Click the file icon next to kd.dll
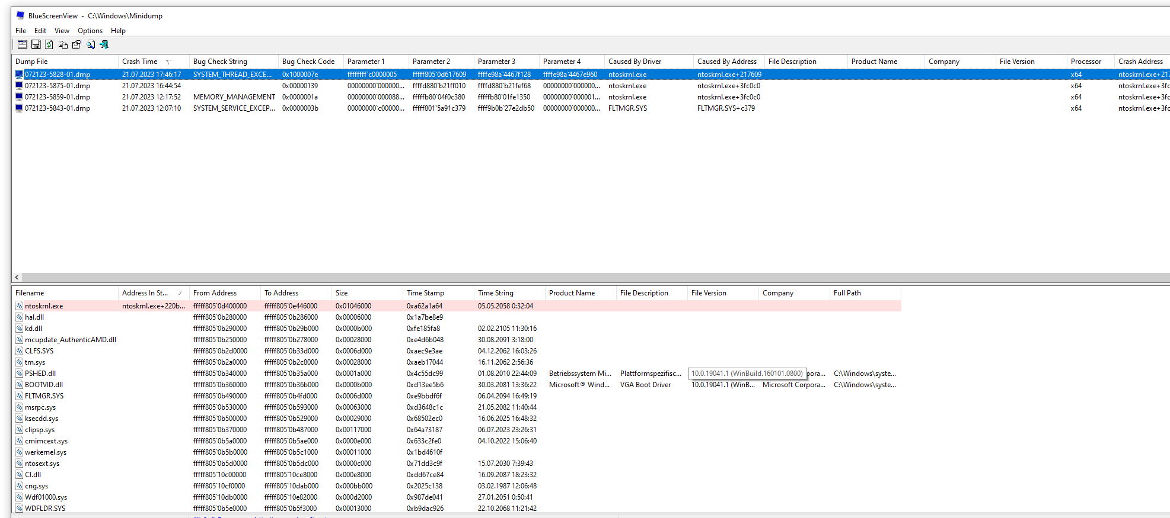This screenshot has width=1170, height=518. click(x=19, y=329)
